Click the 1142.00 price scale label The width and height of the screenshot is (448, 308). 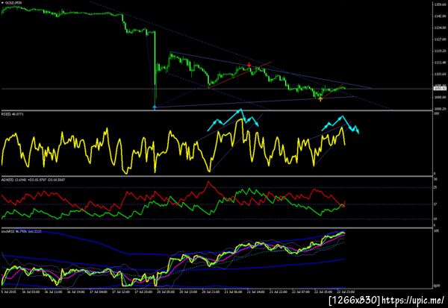pos(441,16)
